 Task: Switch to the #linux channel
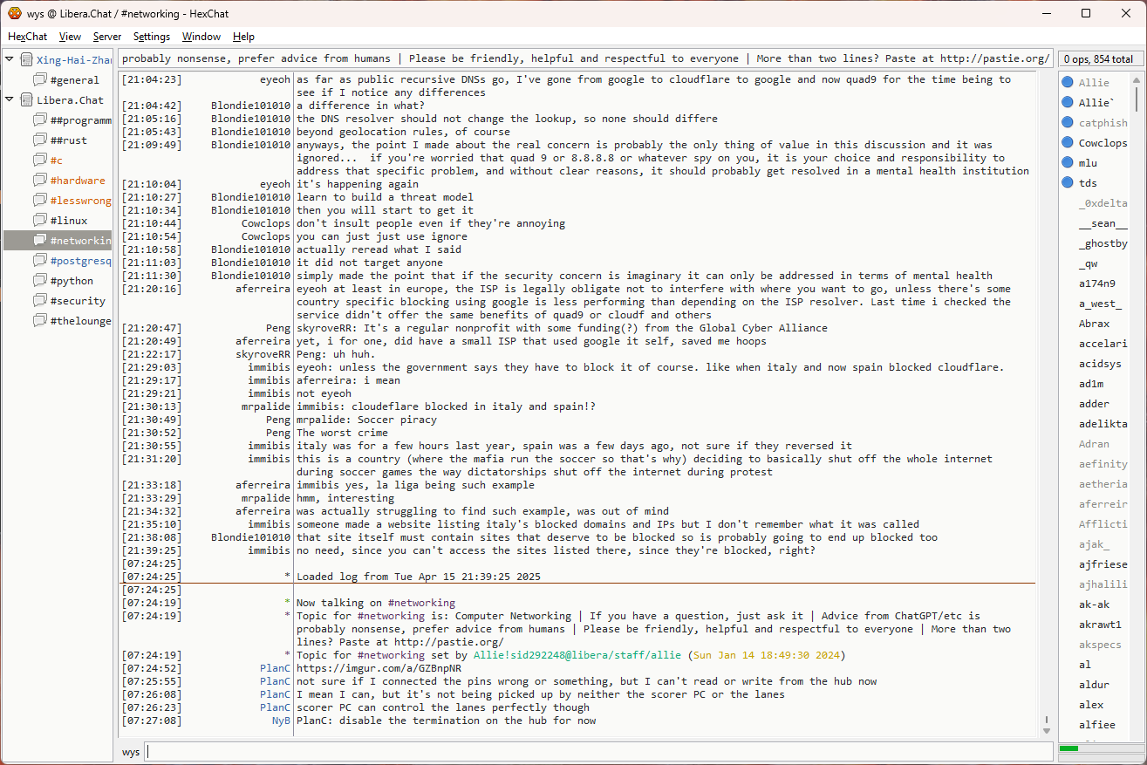click(x=69, y=220)
